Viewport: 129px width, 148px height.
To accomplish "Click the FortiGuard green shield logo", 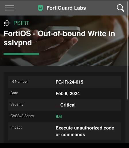I will click(40, 8).
